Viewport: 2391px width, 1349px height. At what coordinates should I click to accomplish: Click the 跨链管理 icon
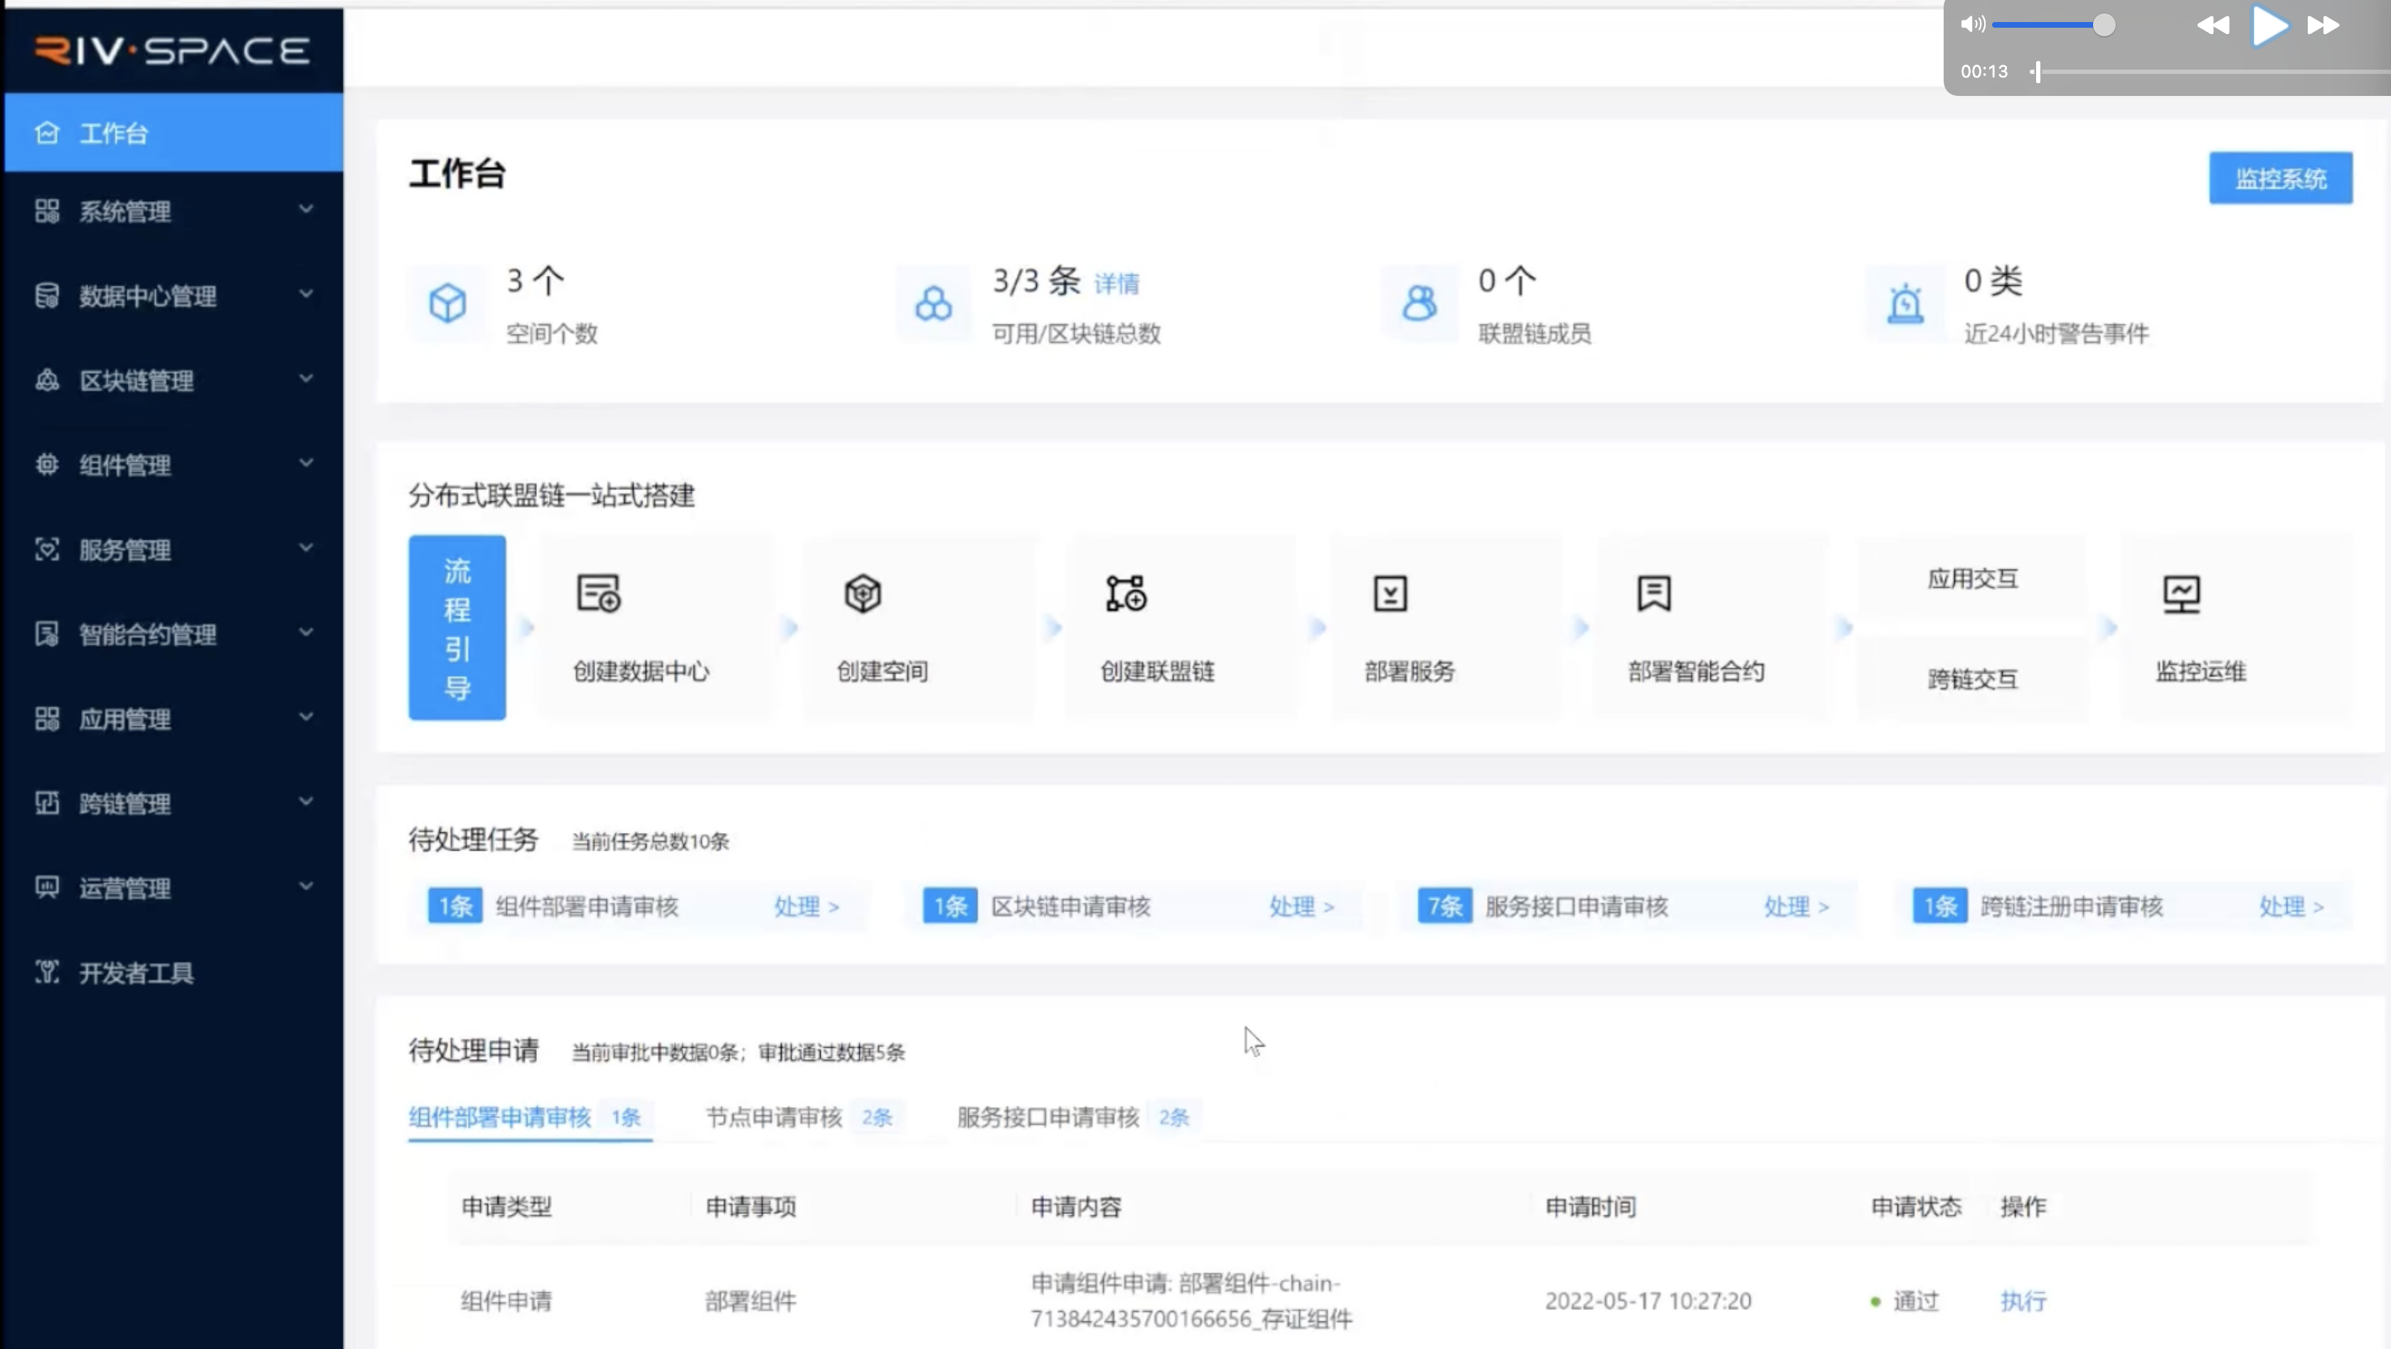[48, 802]
